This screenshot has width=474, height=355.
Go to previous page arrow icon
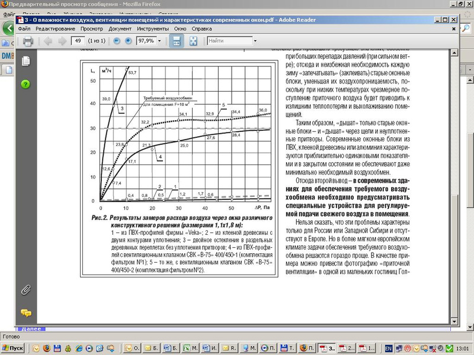48,41
